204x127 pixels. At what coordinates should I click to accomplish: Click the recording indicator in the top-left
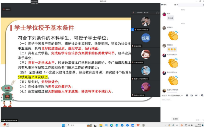coord(7,9)
